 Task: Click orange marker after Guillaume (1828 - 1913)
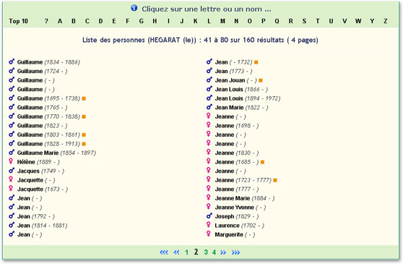click(84, 144)
